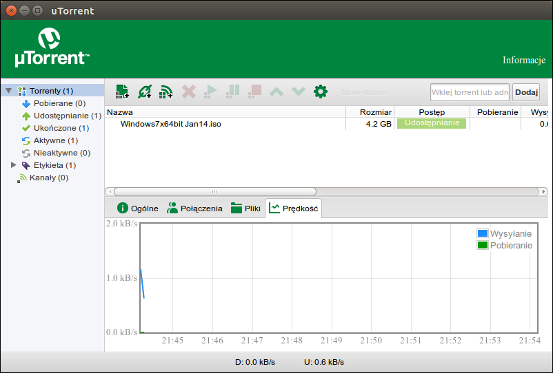Maximize the uTorrent window
Image resolution: width=553 pixels, height=373 pixels.
tap(37, 10)
